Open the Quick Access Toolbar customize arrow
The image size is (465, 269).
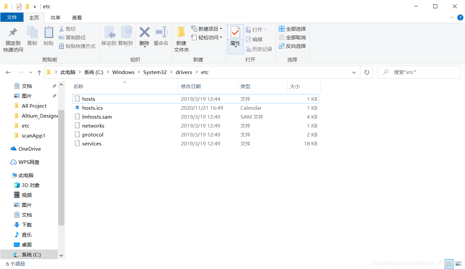tap(35, 7)
